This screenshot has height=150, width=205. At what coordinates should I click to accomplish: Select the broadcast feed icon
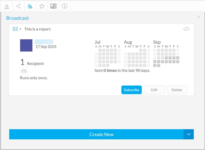[x=30, y=6]
